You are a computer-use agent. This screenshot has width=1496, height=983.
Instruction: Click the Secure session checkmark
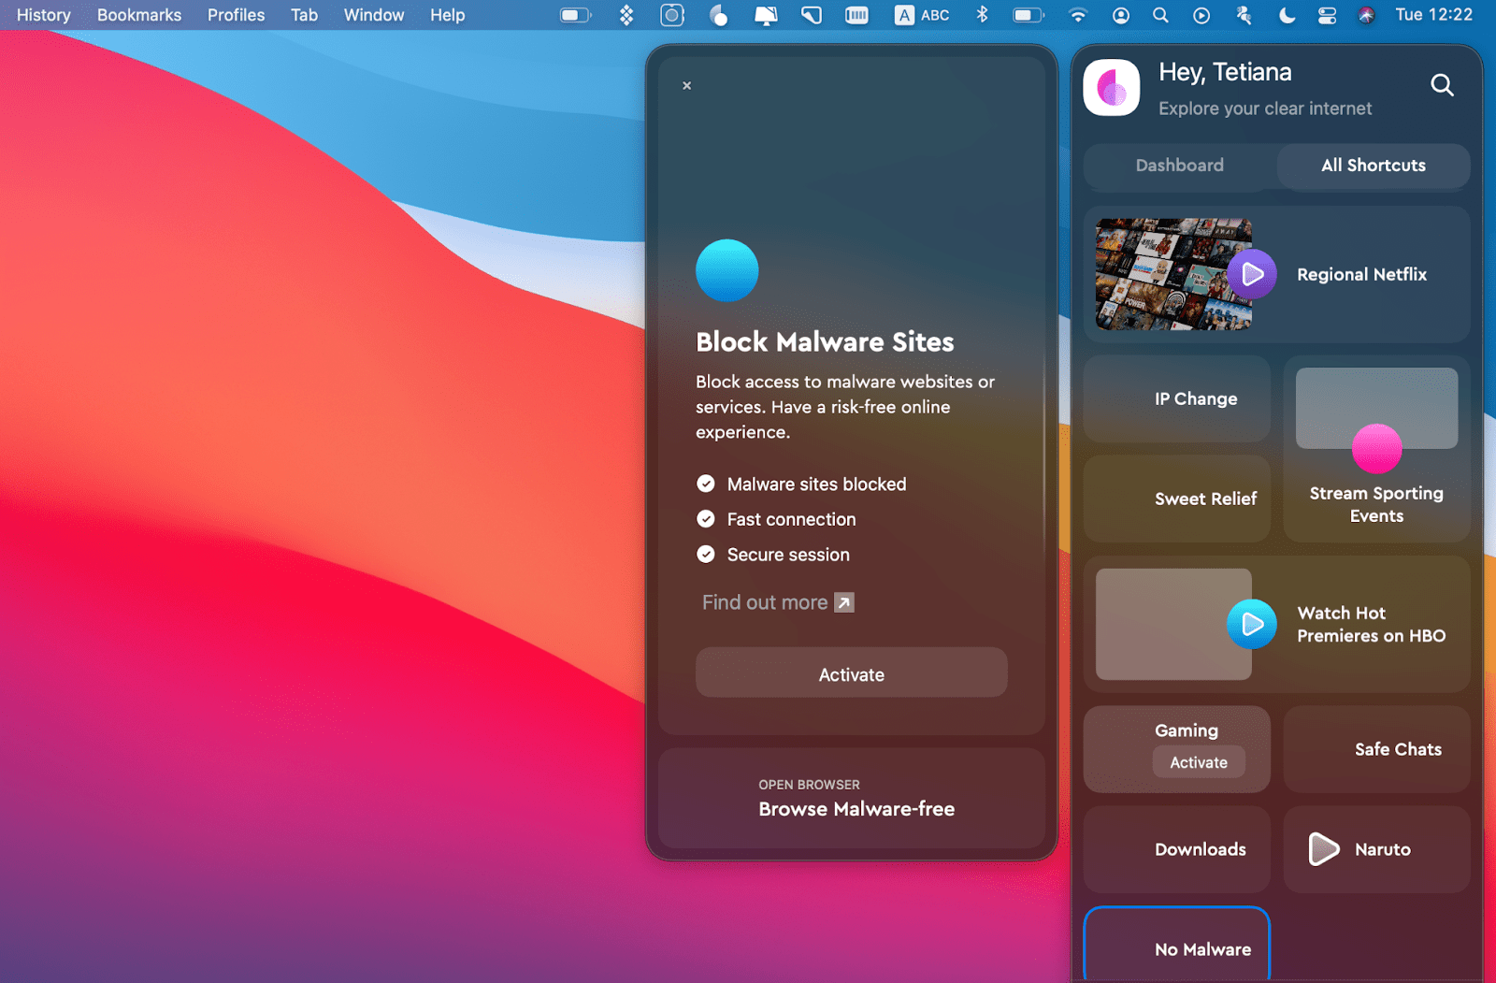click(706, 555)
